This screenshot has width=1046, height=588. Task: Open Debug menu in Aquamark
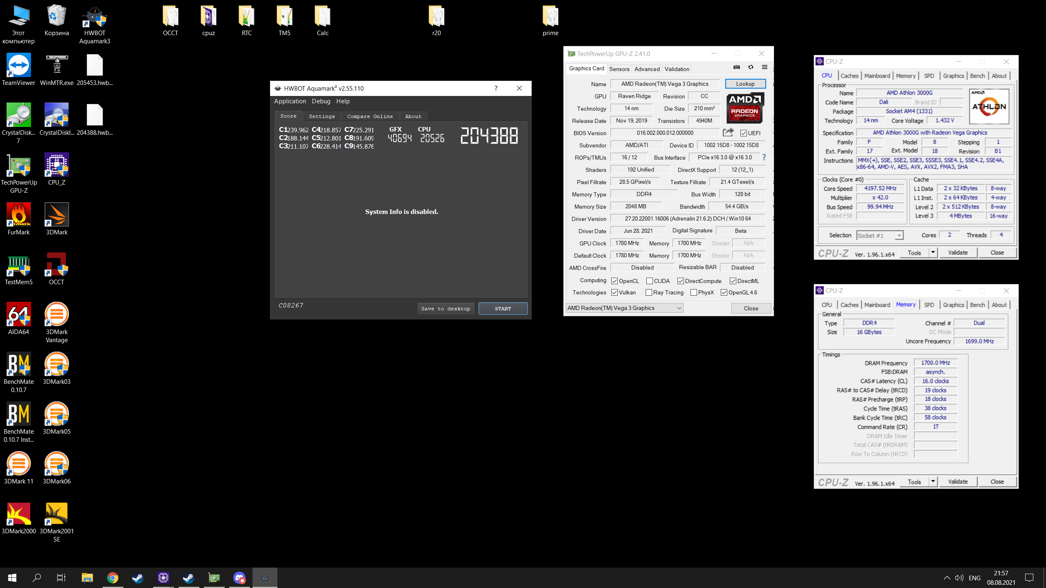click(x=321, y=101)
